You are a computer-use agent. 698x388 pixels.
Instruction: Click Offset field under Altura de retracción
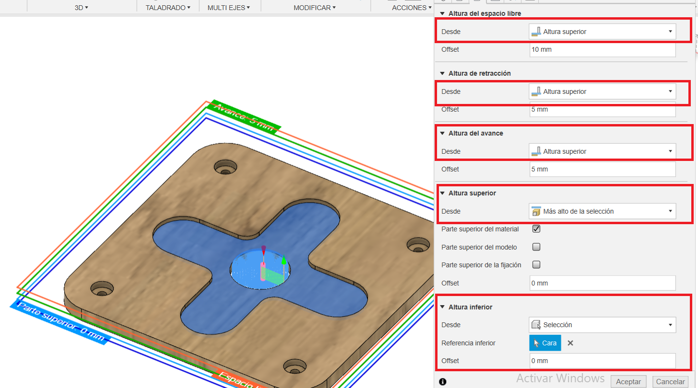603,109
